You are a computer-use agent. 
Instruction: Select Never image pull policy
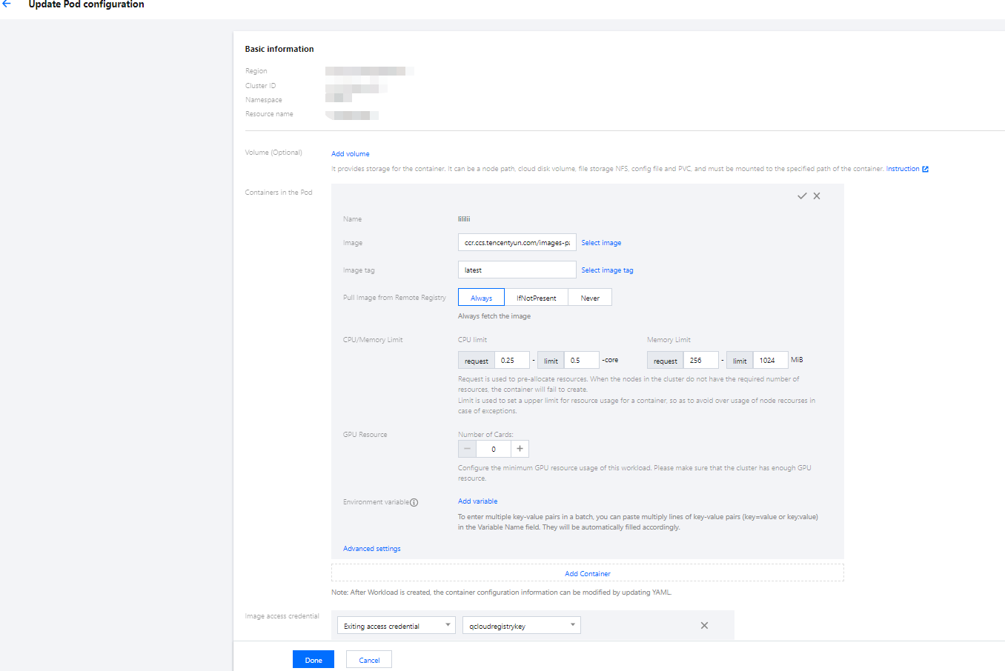590,298
